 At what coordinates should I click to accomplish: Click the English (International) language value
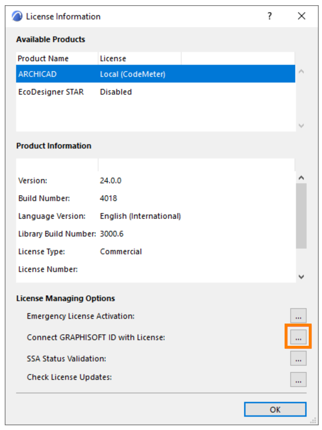tap(140, 216)
